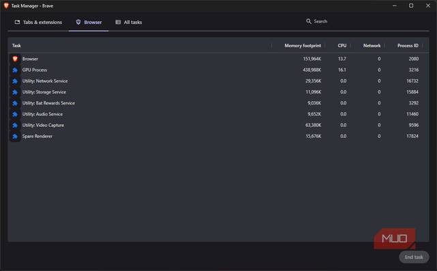Sort by Task column header

pyautogui.click(x=16, y=46)
